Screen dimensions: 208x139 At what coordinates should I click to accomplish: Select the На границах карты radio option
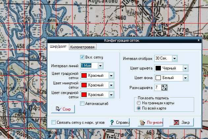tap(139, 103)
